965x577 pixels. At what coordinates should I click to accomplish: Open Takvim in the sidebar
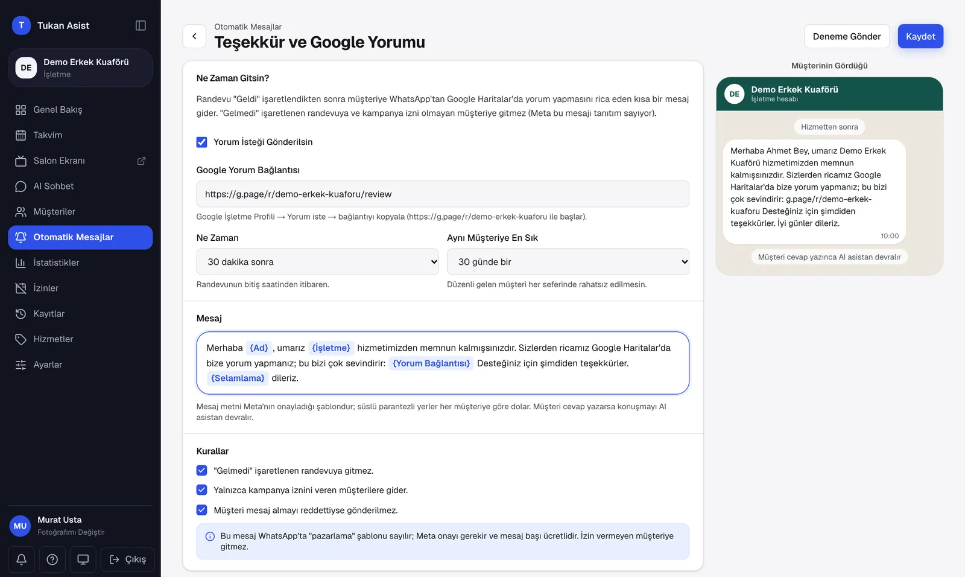tap(80, 135)
